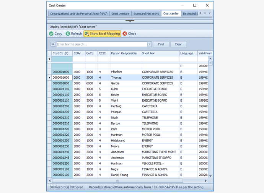Click the row indicator icon in the filter row

(x=49, y=59)
